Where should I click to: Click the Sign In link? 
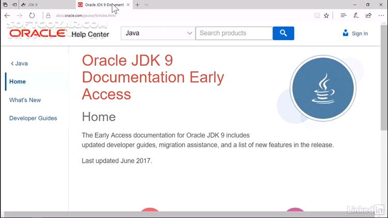tap(360, 34)
